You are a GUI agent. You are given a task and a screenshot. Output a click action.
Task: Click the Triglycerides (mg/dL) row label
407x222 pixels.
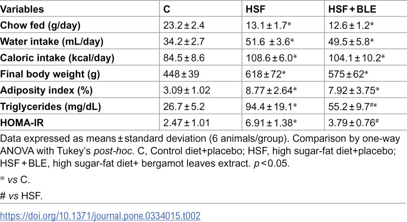(50, 107)
